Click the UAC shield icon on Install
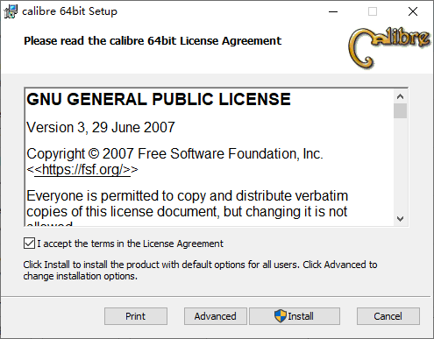 click(x=281, y=316)
